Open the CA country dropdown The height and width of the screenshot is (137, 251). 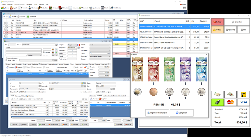click(55, 55)
